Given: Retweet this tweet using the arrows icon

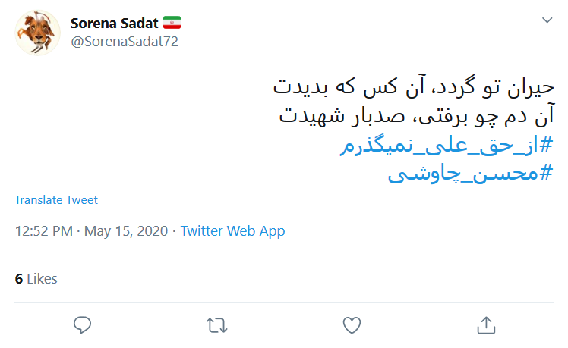Looking at the screenshot, I should pos(216,325).
